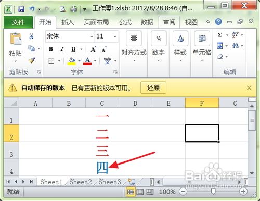Open Font dialog launcher
This screenshot has height=201, width=260.
[115, 72]
